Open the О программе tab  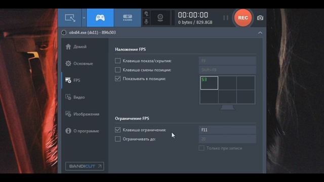(85, 131)
